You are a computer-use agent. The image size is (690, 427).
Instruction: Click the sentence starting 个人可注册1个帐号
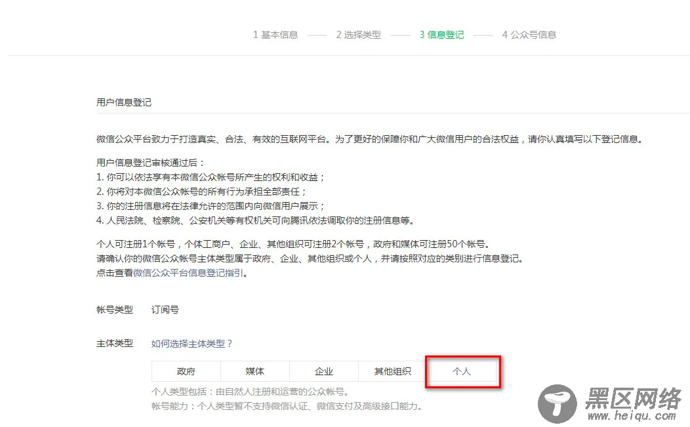[x=293, y=244]
